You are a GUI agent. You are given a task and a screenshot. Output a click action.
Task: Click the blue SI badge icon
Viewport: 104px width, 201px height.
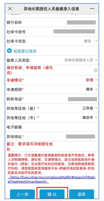click(9, 51)
